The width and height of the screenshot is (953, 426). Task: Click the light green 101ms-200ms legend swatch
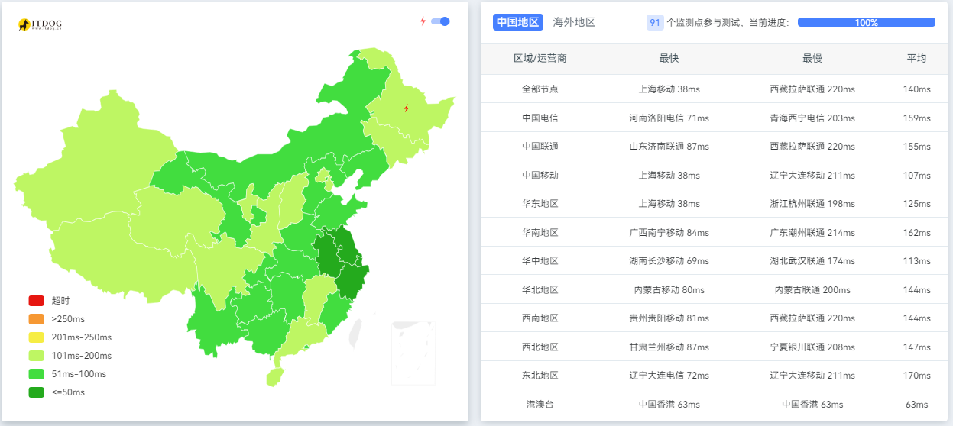pyautogui.click(x=36, y=356)
